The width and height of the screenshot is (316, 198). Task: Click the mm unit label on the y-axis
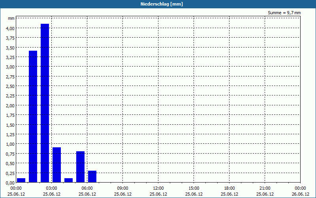[11, 19]
